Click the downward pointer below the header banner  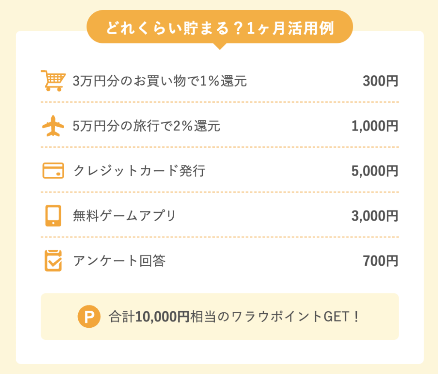[x=219, y=46]
